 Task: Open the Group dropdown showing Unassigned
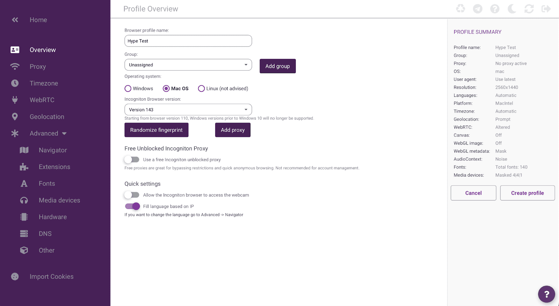tap(188, 65)
